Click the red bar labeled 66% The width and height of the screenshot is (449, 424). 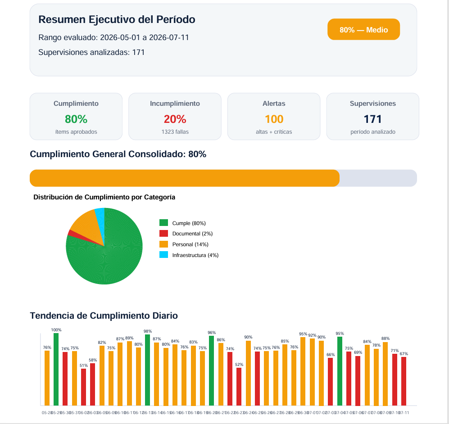click(x=330, y=382)
